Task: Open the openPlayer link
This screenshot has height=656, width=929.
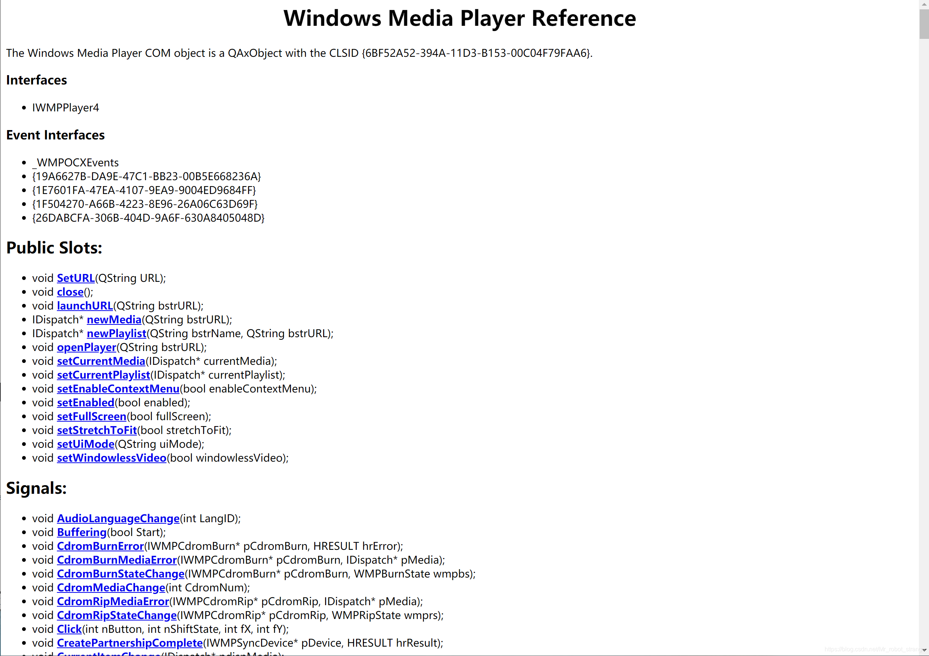Action: (x=87, y=347)
